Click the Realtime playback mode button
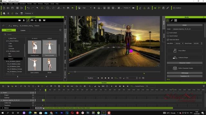 pos(90,78)
